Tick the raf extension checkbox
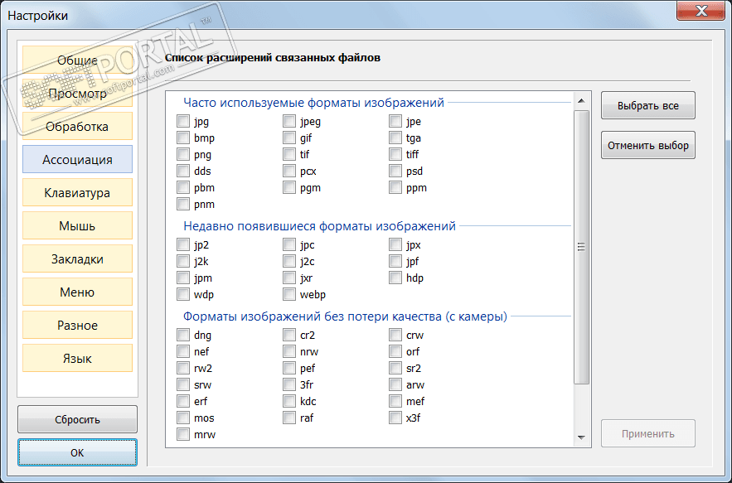This screenshot has height=483, width=732. (x=289, y=418)
